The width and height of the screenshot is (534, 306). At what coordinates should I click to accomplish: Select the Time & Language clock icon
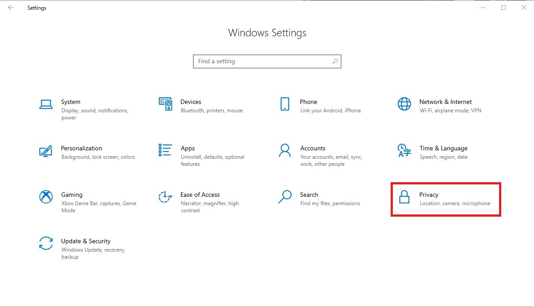[403, 151]
